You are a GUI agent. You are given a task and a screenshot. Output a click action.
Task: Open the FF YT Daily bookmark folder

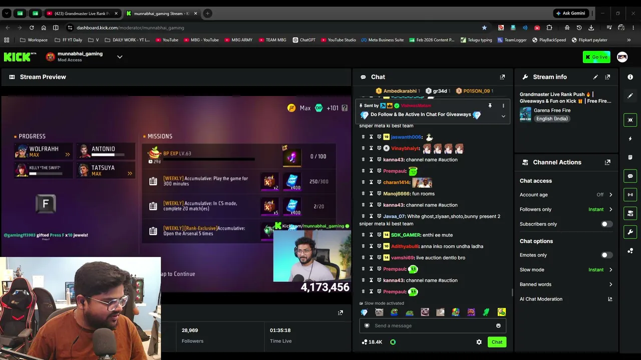click(x=68, y=40)
